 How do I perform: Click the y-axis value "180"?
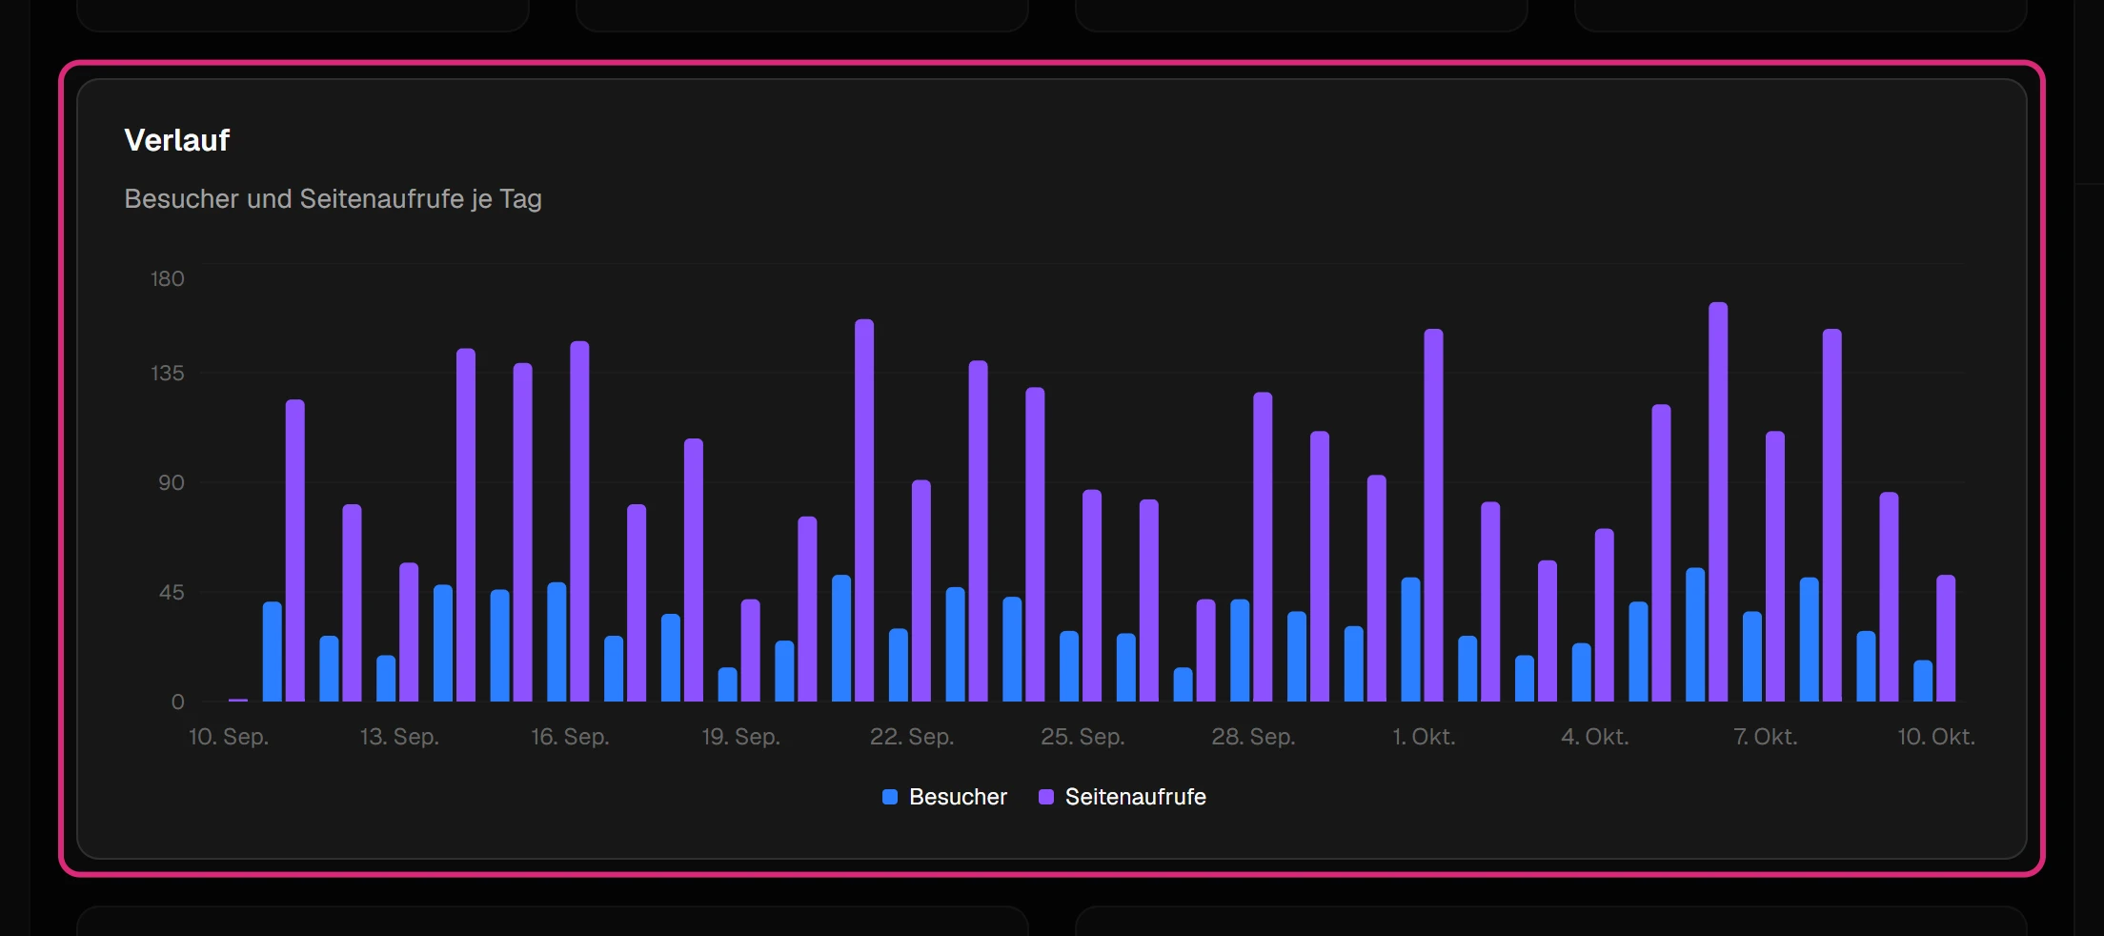pyautogui.click(x=167, y=278)
